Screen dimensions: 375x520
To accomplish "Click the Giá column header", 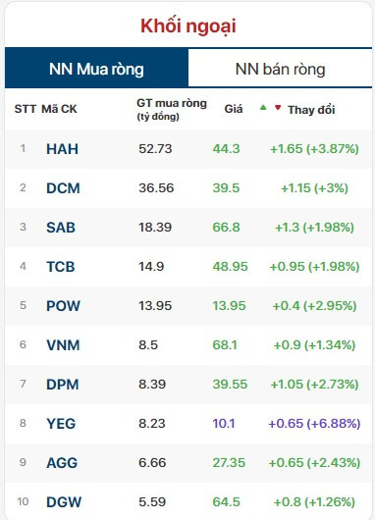I will click(x=234, y=109).
